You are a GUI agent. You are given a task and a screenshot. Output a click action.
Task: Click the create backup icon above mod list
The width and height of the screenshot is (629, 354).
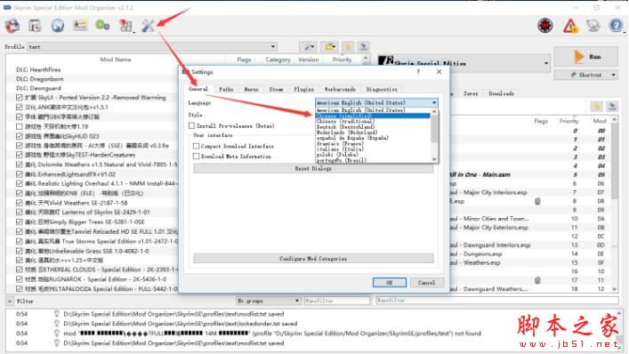pos(364,47)
